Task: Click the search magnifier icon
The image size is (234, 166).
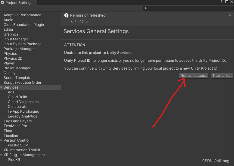Action: pos(146,8)
